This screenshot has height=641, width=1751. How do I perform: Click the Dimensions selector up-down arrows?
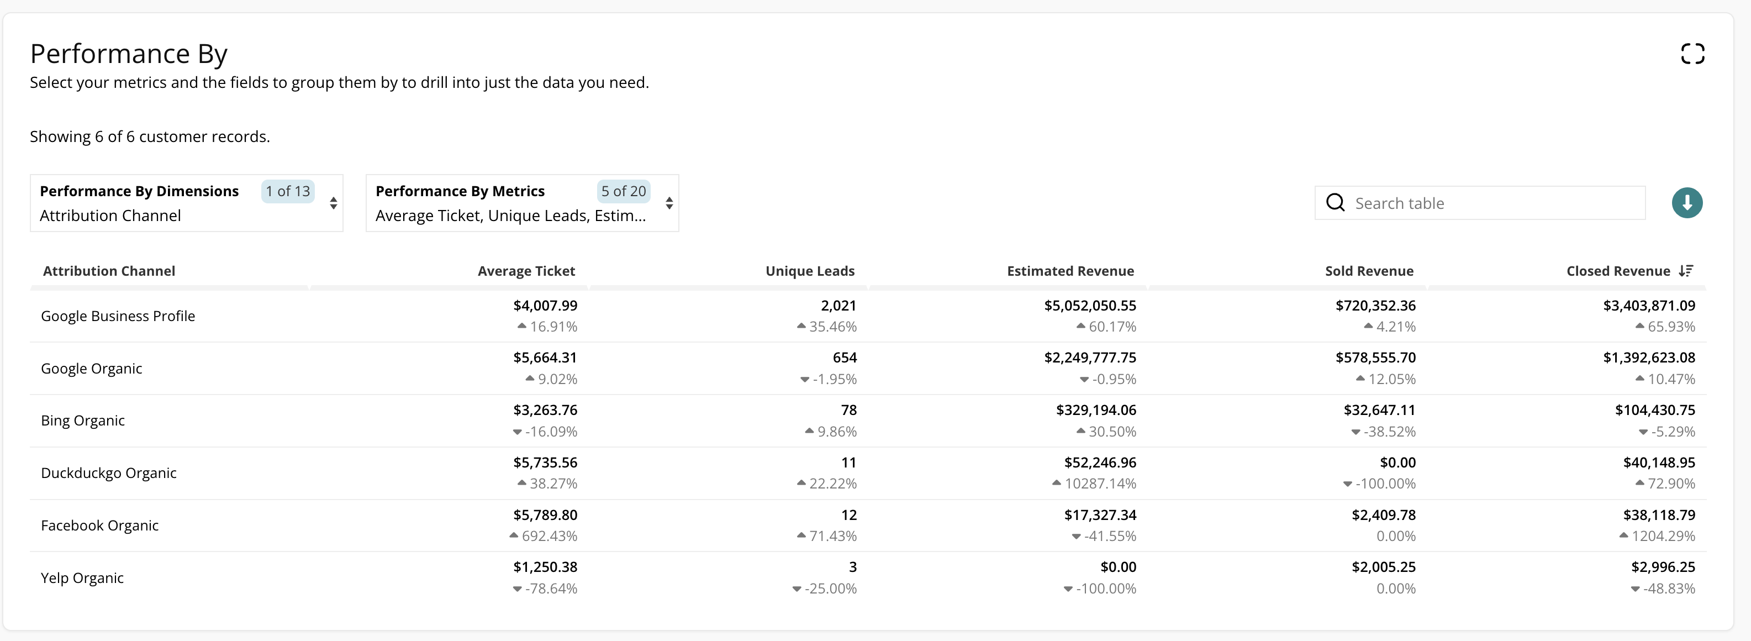[333, 203]
